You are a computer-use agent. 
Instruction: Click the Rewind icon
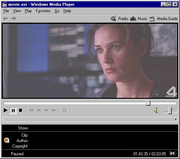[39, 110]
